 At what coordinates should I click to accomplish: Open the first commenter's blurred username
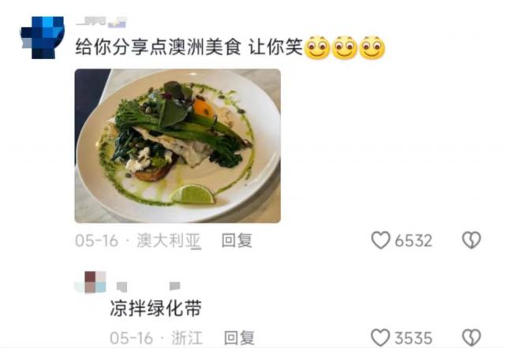point(102,22)
